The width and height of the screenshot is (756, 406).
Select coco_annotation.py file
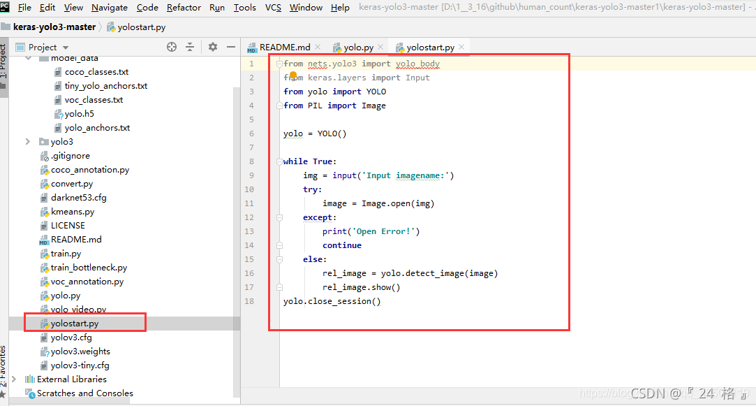90,170
